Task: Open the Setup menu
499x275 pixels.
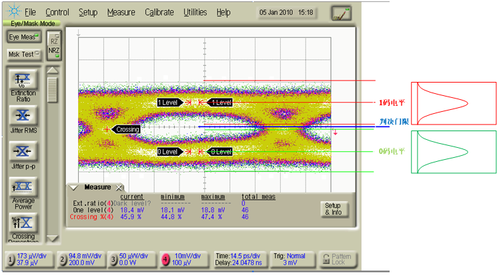Action: pyautogui.click(x=88, y=13)
